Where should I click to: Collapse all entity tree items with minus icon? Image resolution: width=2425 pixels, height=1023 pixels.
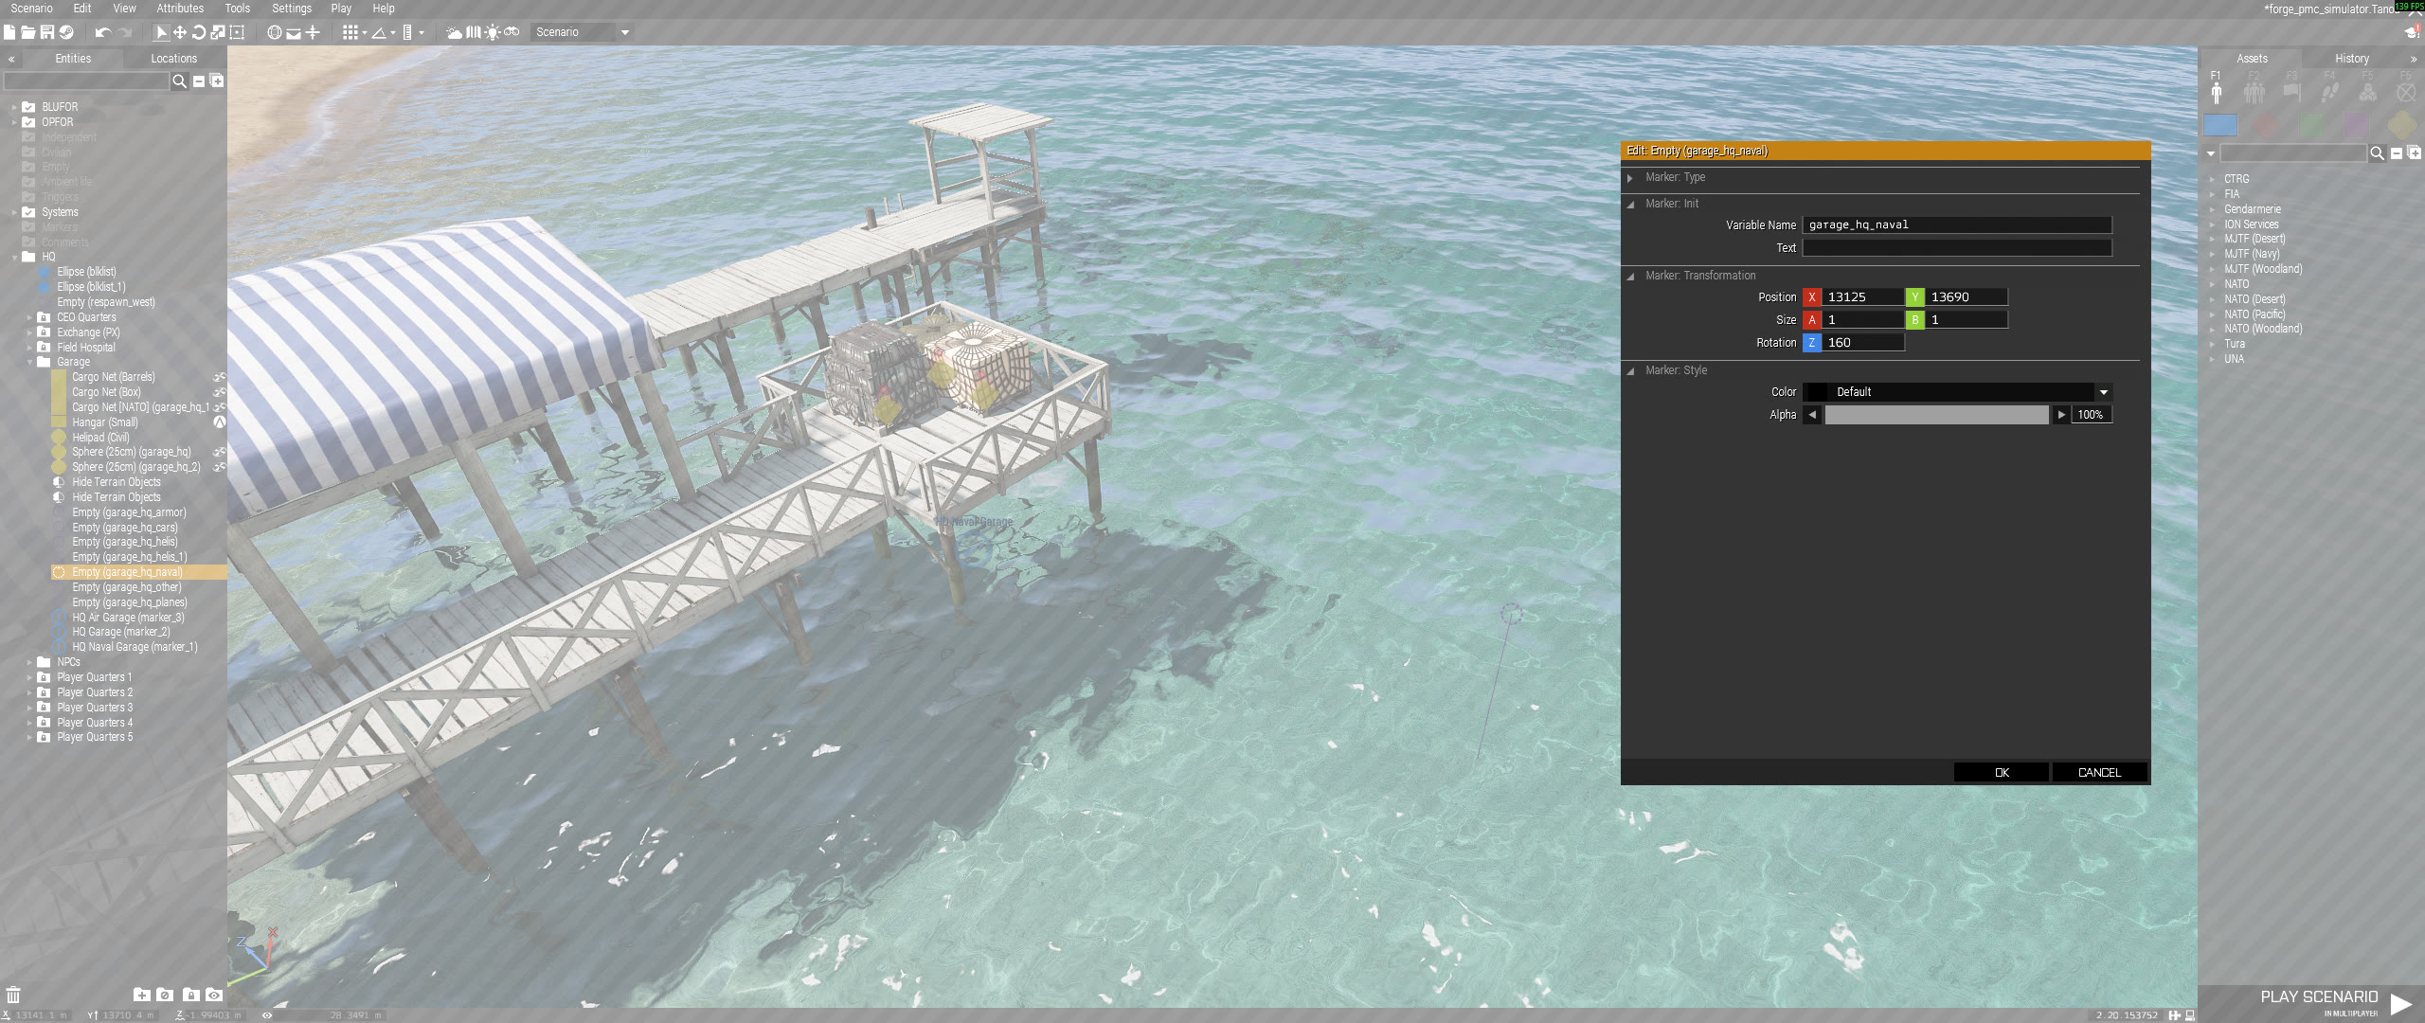click(199, 81)
